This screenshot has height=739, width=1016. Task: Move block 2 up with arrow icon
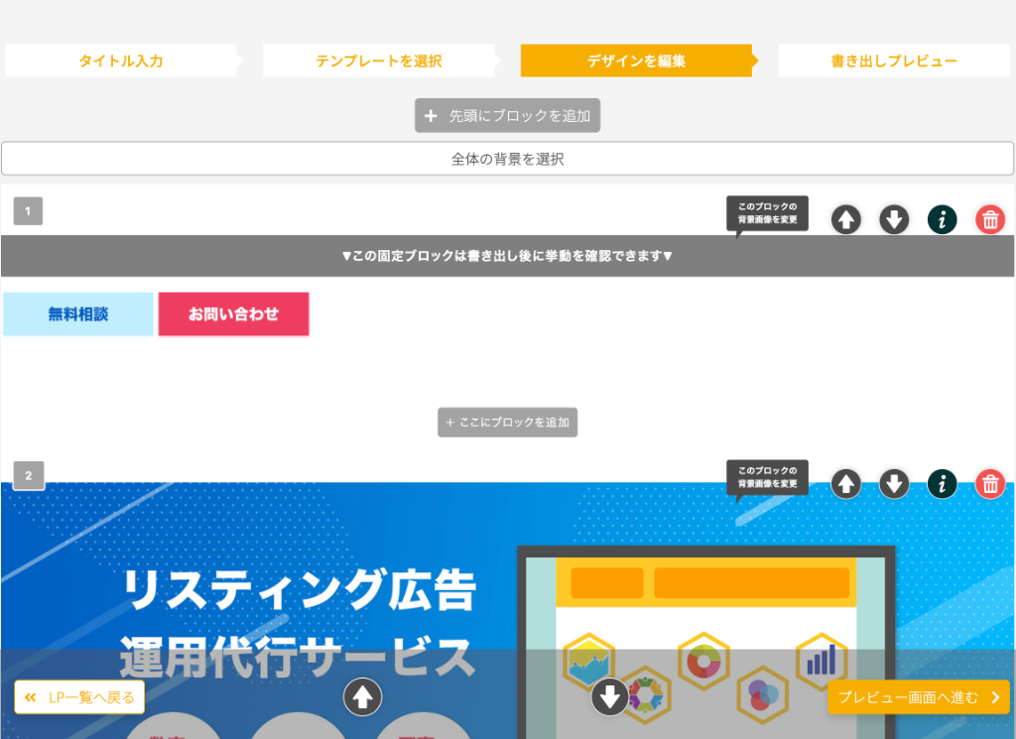(845, 484)
